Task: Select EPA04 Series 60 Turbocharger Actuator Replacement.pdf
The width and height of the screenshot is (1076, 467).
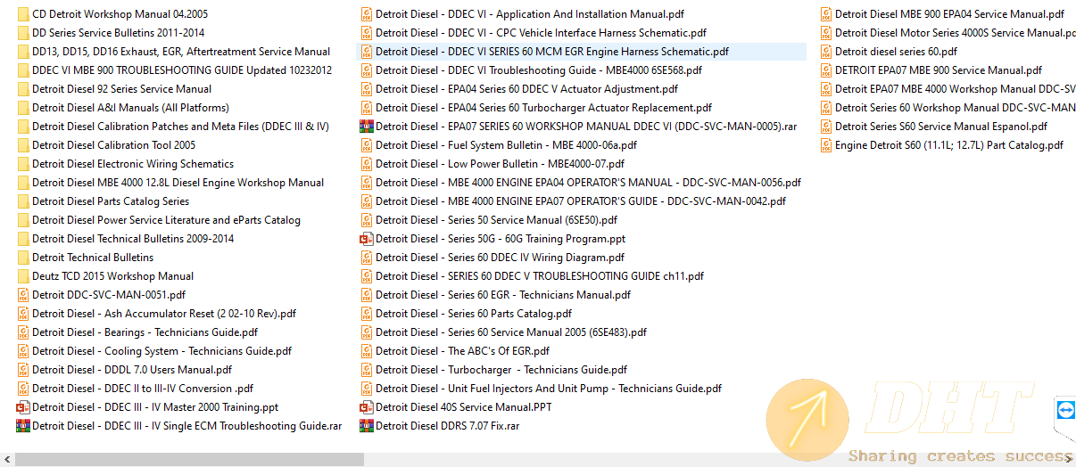Action: [x=543, y=108]
